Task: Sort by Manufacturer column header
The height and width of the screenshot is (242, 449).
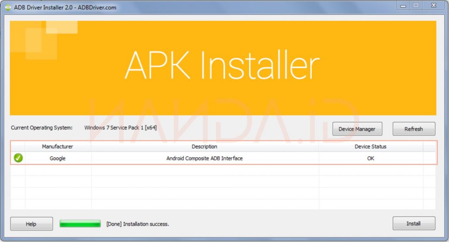Action: 57,146
